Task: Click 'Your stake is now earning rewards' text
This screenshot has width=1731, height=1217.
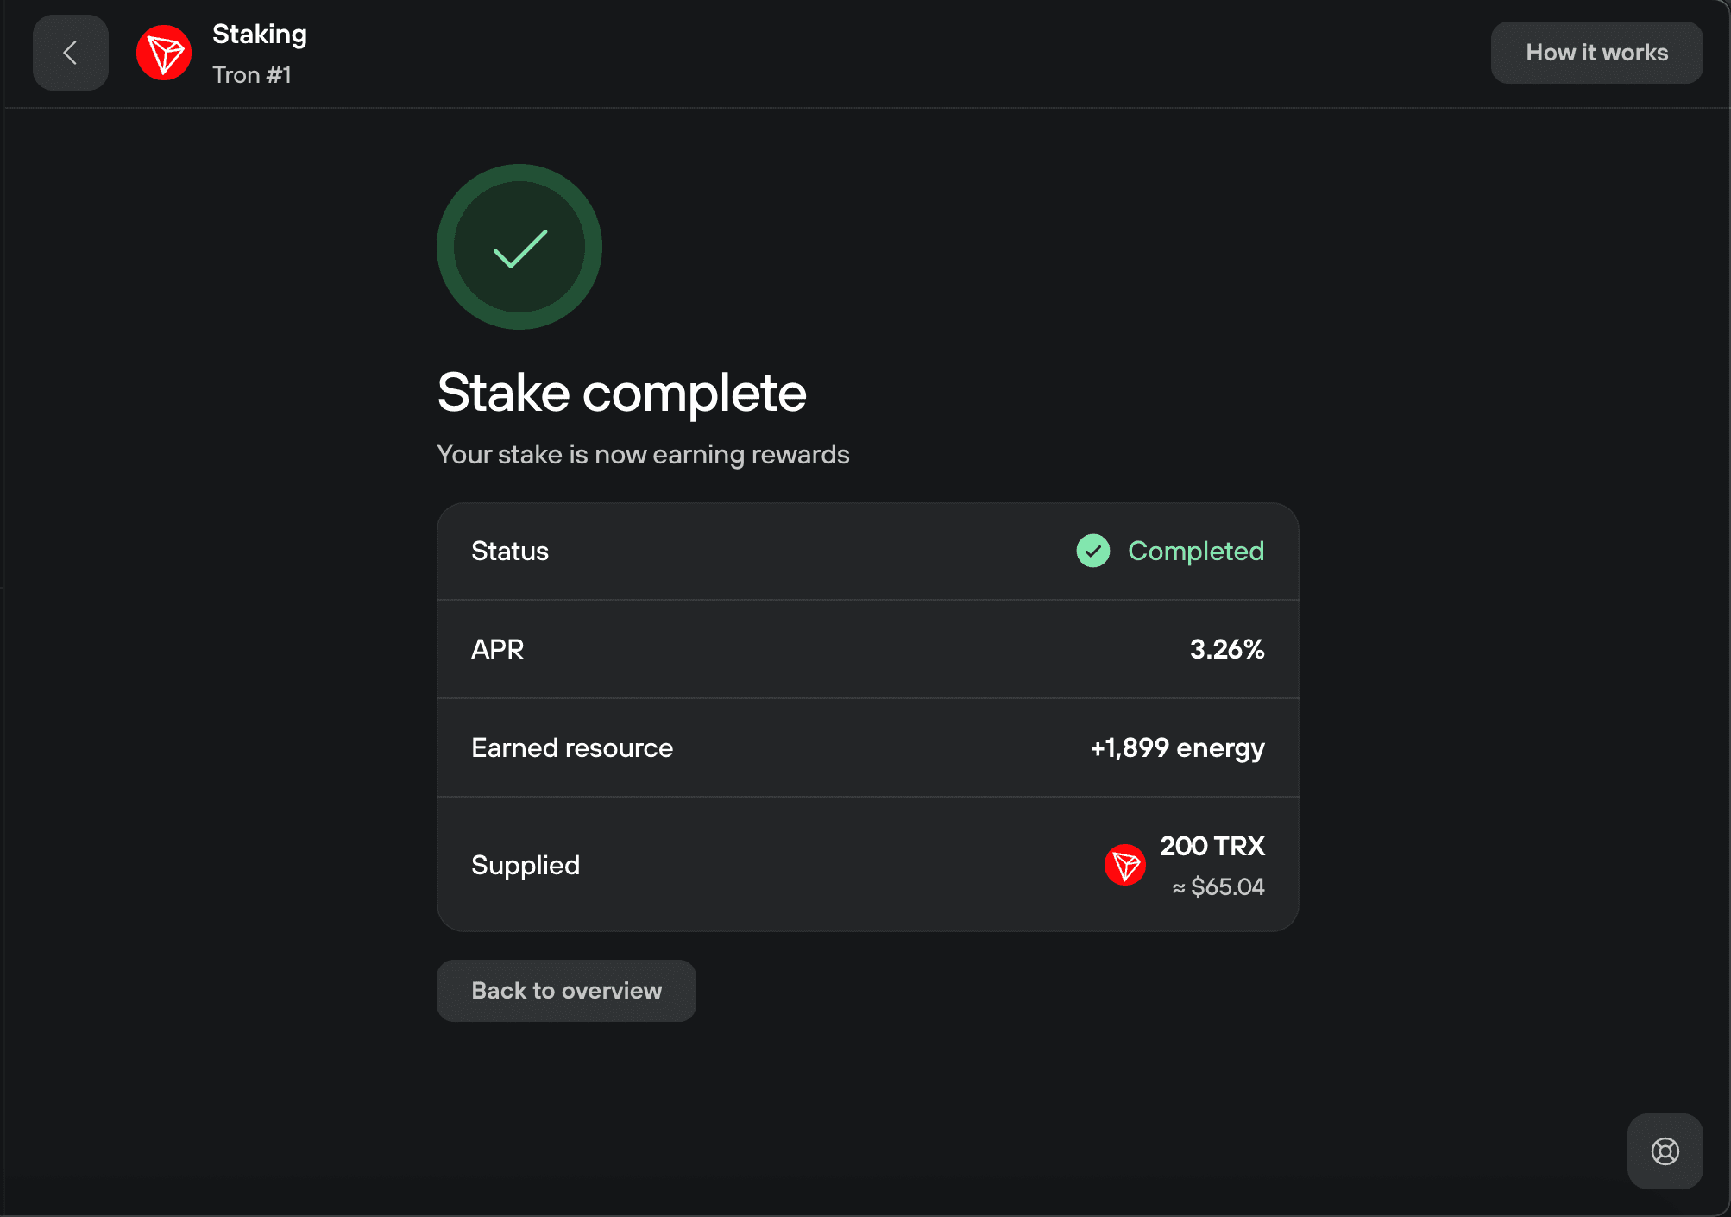Action: click(643, 454)
